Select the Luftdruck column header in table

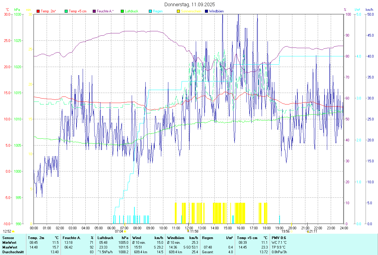[105, 238]
